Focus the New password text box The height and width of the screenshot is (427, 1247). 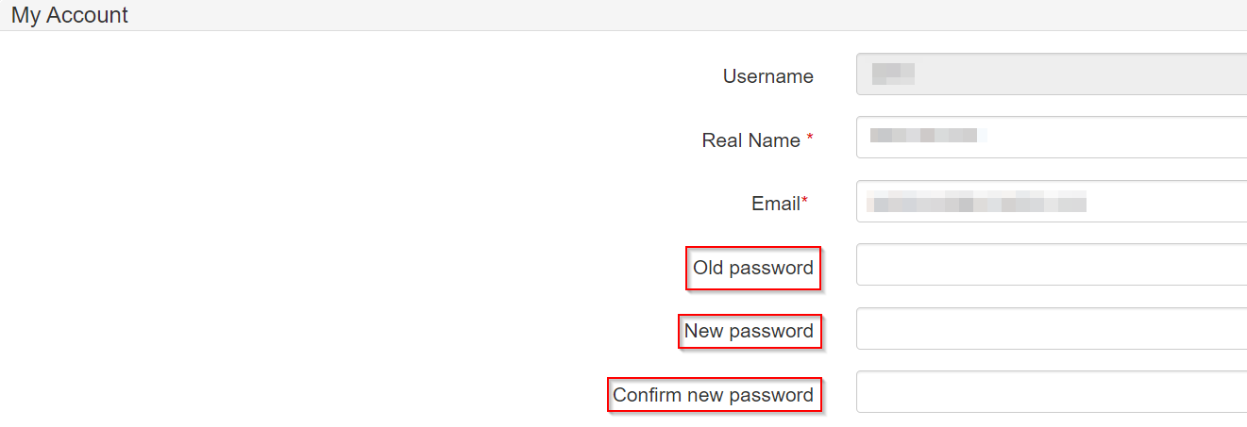1050,328
